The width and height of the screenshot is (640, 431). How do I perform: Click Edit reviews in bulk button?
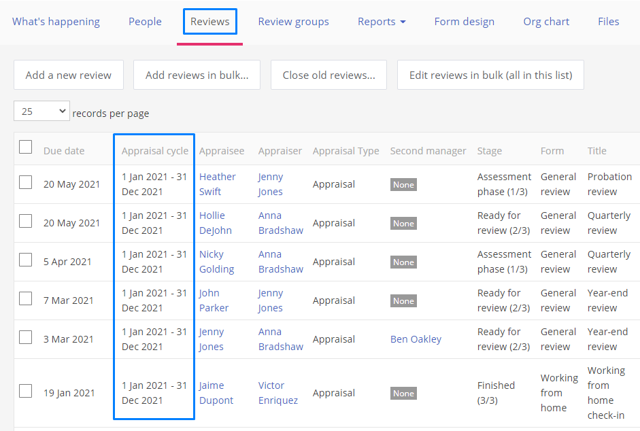(x=490, y=75)
